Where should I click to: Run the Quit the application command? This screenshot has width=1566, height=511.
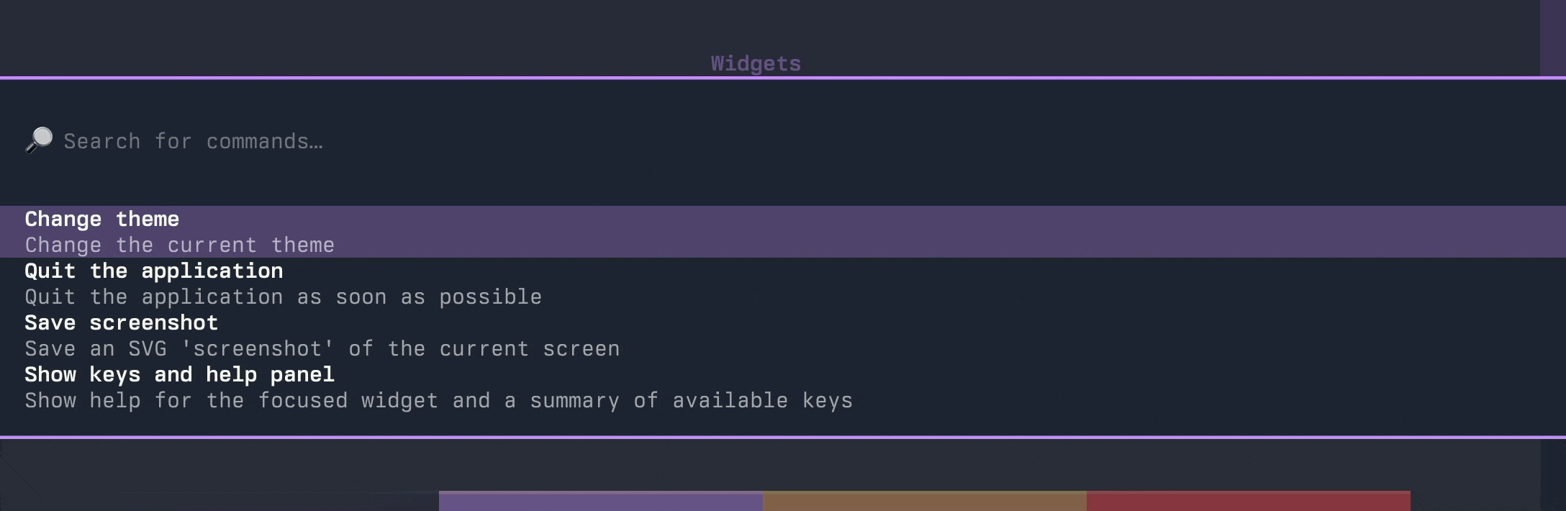(154, 271)
